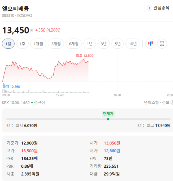Add stock to 관심종목 watchlist
Viewport: 173px width, 181px height.
pyautogui.click(x=158, y=8)
